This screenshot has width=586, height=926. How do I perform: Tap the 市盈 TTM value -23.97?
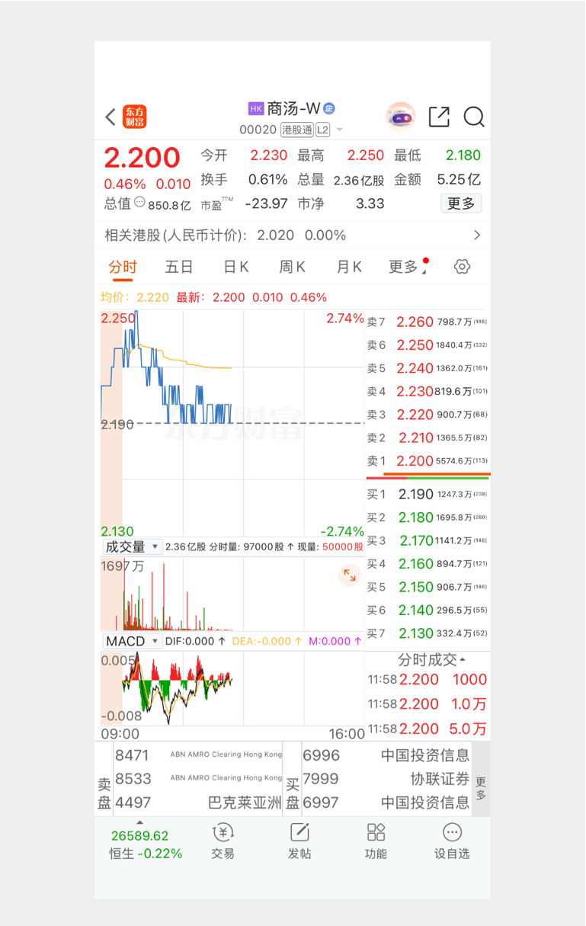pyautogui.click(x=266, y=203)
